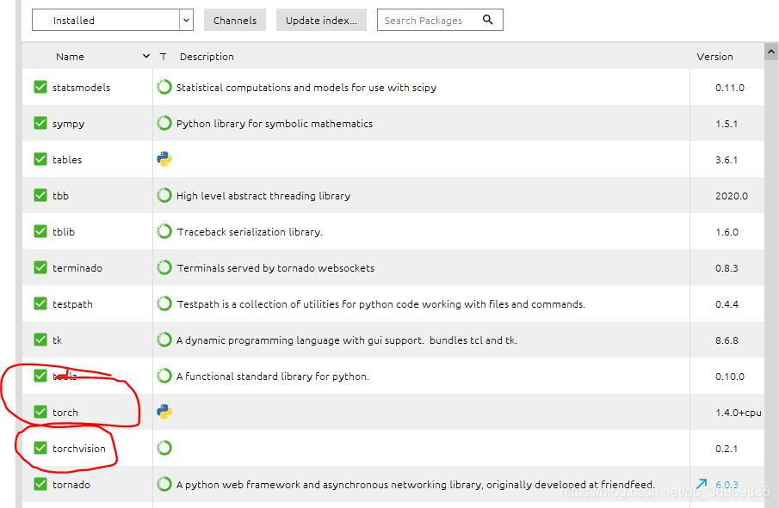Click 'High level abstract threading library' description

(263, 196)
